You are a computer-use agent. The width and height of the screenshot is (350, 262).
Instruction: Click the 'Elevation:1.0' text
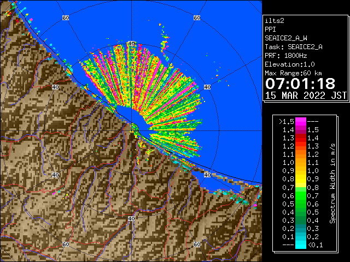290,64
